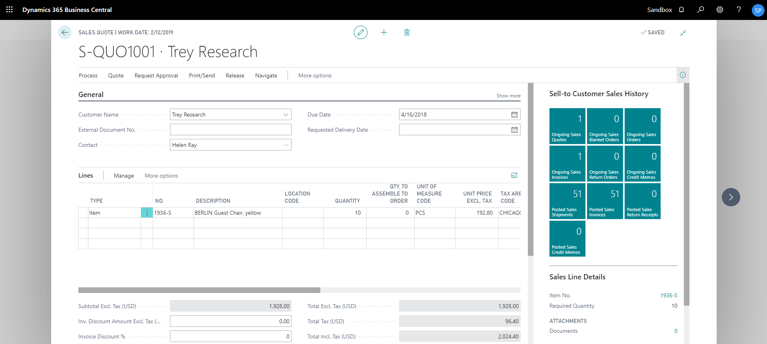
Task: Click the notifications bell icon
Action: [x=681, y=10]
